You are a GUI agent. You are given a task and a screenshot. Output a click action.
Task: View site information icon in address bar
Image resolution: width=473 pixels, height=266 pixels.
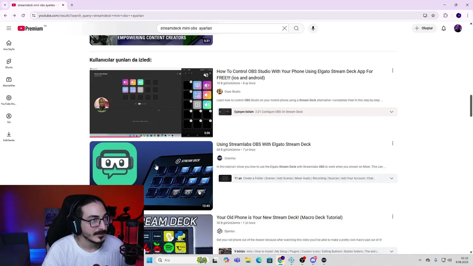click(x=34, y=16)
